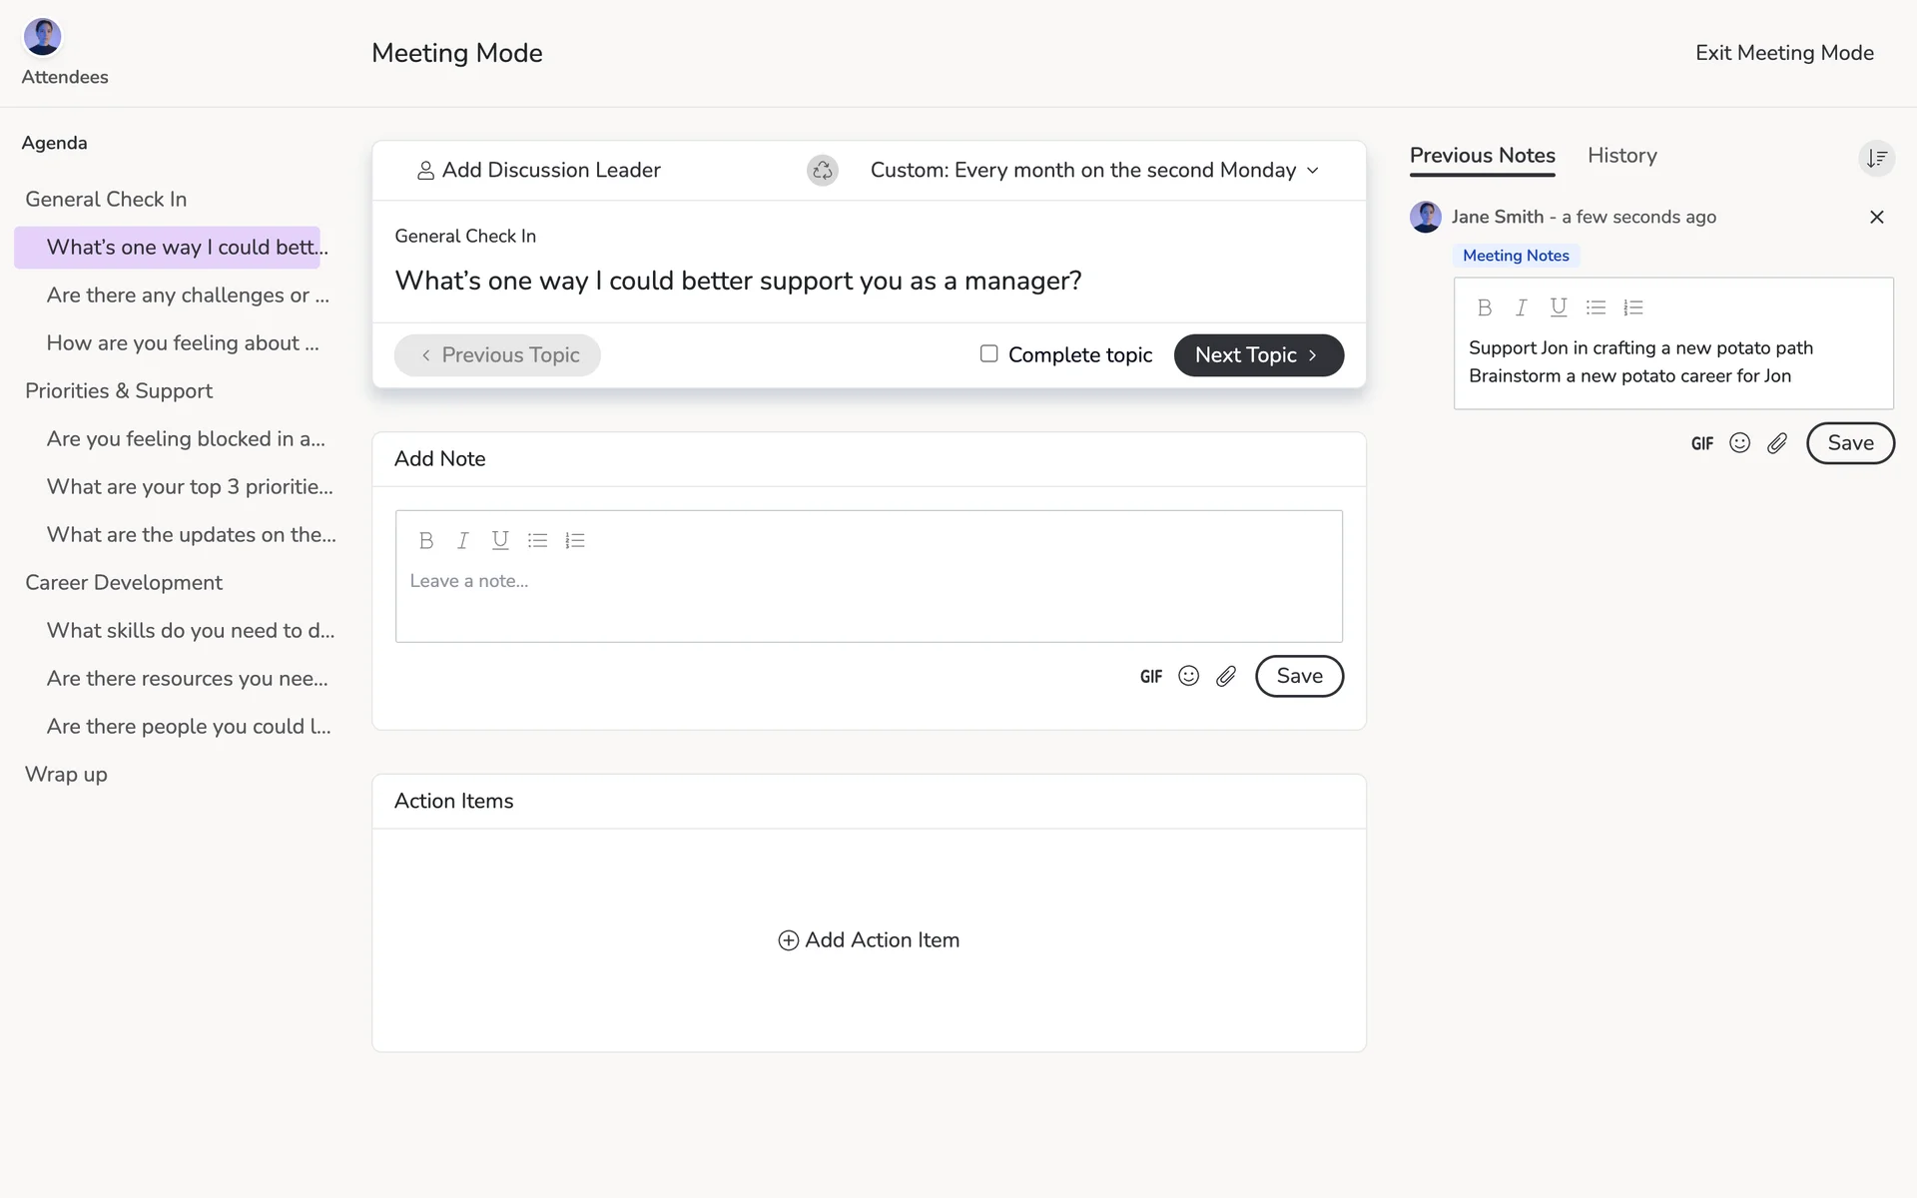Select the Wrap up agenda item
The height and width of the screenshot is (1198, 1917).
point(66,775)
